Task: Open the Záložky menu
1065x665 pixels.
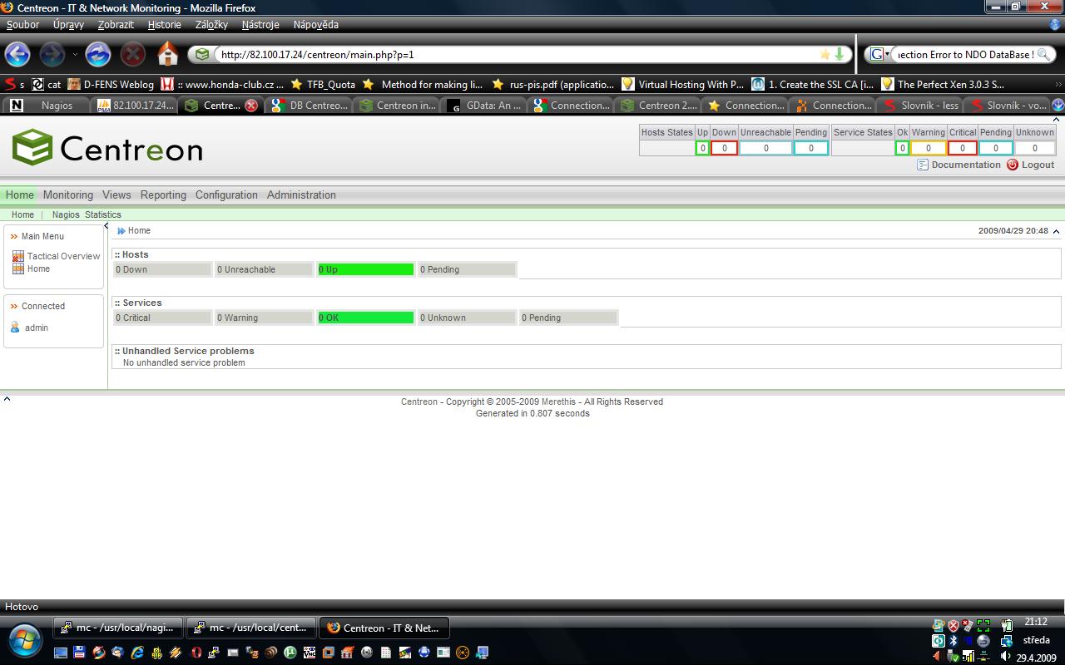Action: pyautogui.click(x=211, y=25)
